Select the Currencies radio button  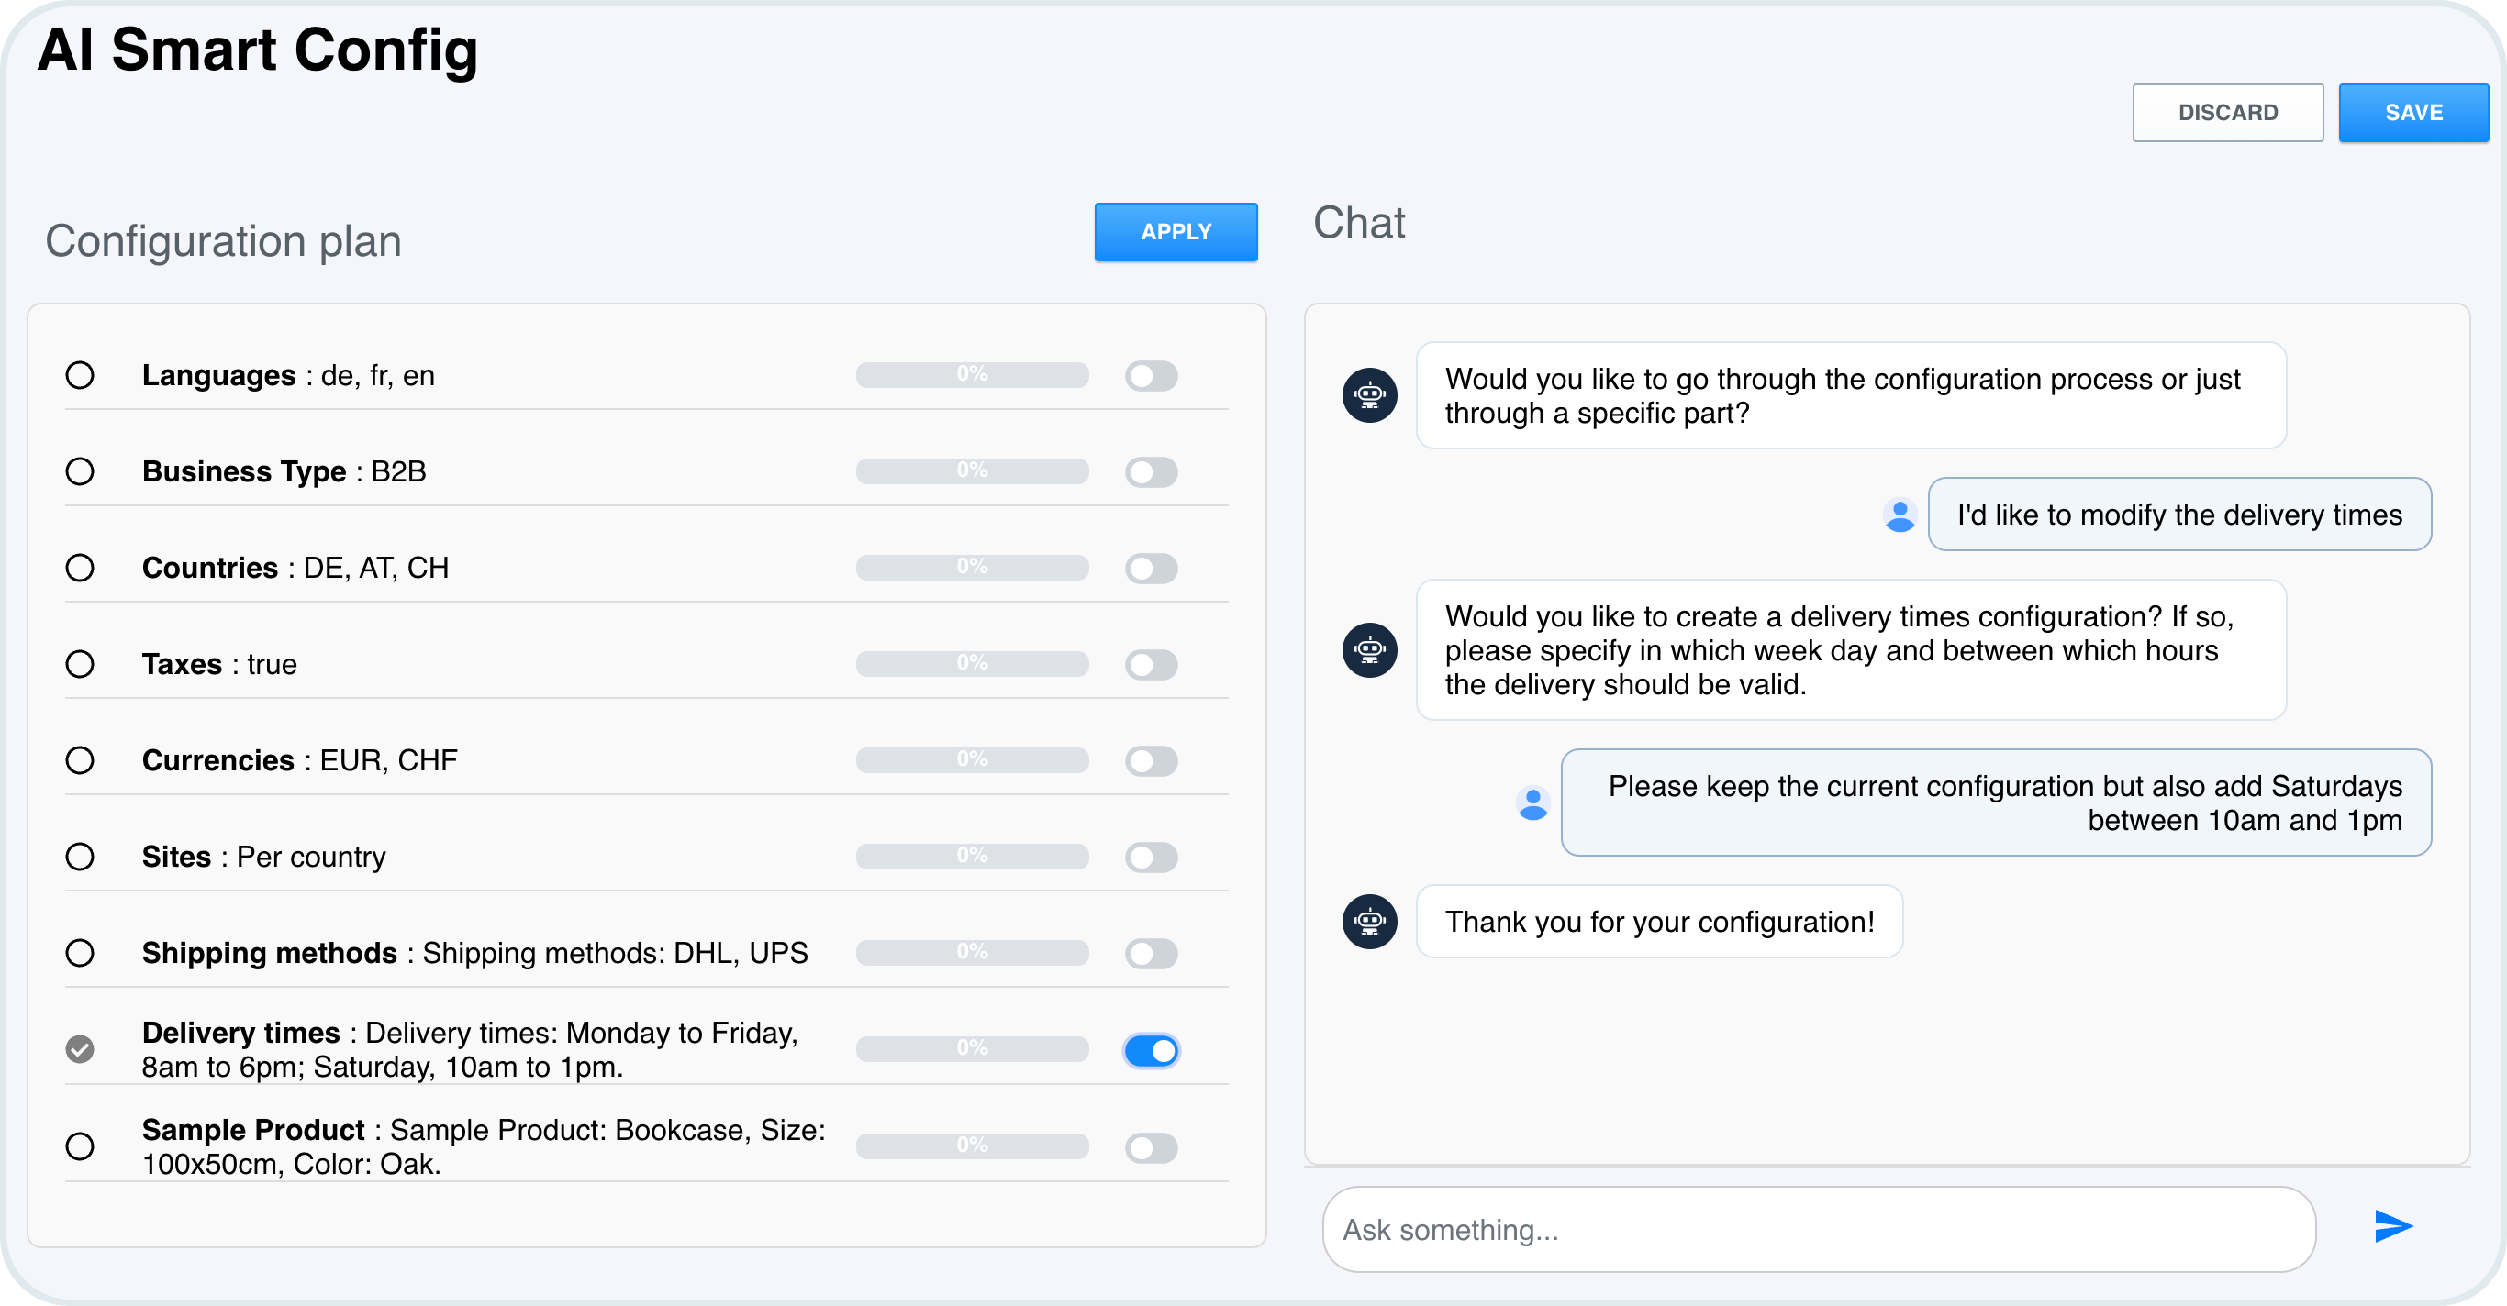click(81, 760)
